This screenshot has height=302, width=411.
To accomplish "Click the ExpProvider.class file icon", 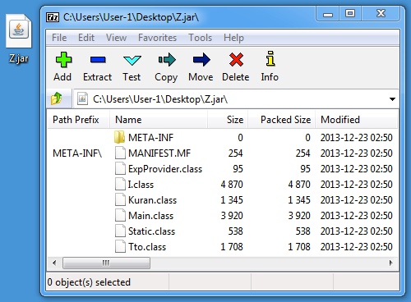I will coord(120,169).
